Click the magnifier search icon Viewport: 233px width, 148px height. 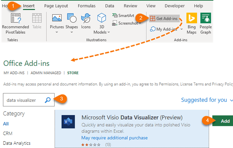pos(48,100)
